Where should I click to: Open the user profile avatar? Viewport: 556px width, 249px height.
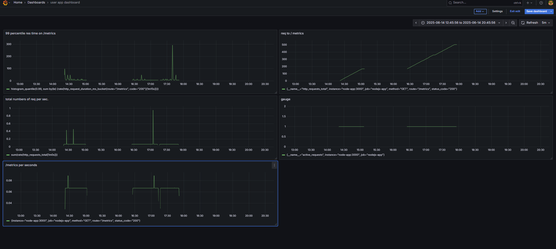[x=550, y=3]
